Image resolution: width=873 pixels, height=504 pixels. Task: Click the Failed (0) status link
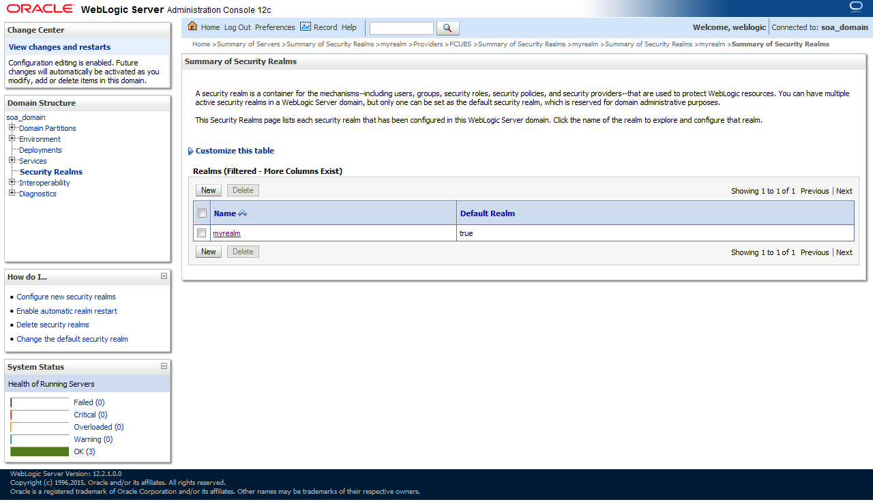coord(89,402)
